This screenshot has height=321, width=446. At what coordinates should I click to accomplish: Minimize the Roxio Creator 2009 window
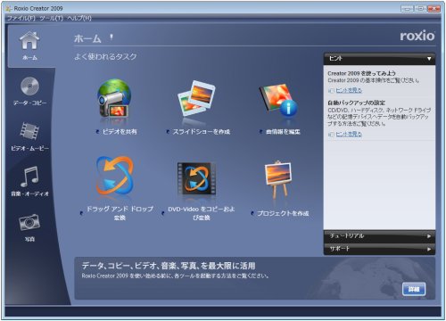pos(407,9)
